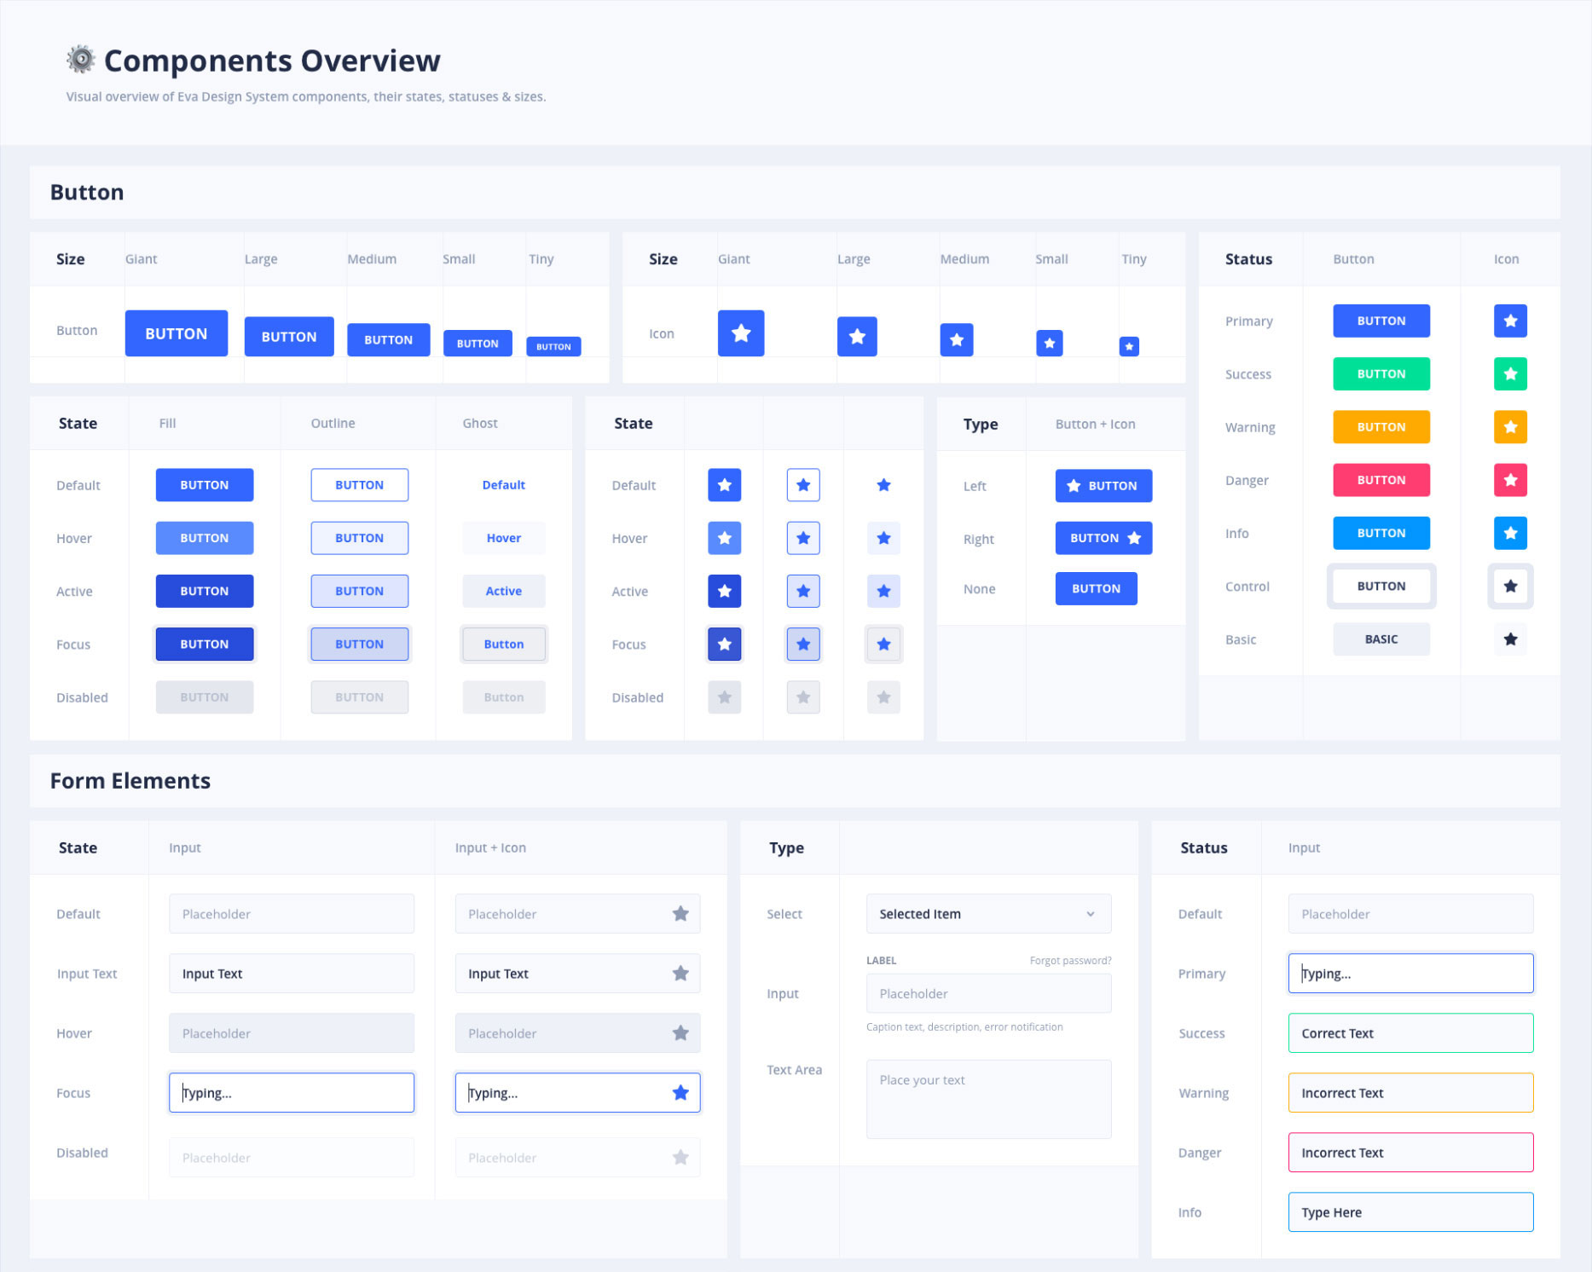The height and width of the screenshot is (1272, 1592).
Task: Click the Default state outline star icon button
Action: pos(803,485)
